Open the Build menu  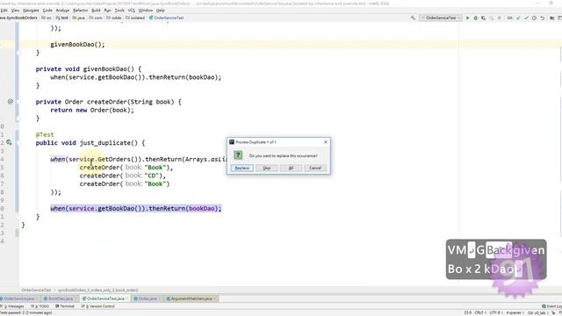tap(96, 11)
